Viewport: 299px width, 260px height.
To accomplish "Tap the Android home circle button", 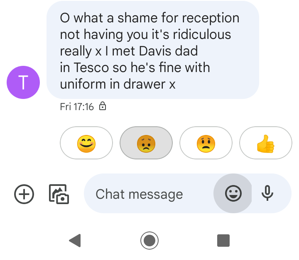I will tap(149, 241).
